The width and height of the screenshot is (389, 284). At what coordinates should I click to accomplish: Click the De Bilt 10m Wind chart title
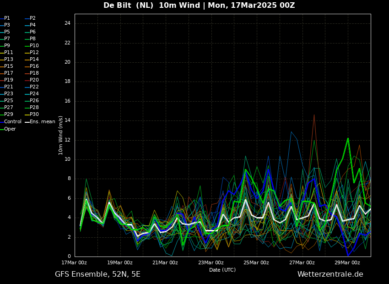pyautogui.click(x=199, y=5)
